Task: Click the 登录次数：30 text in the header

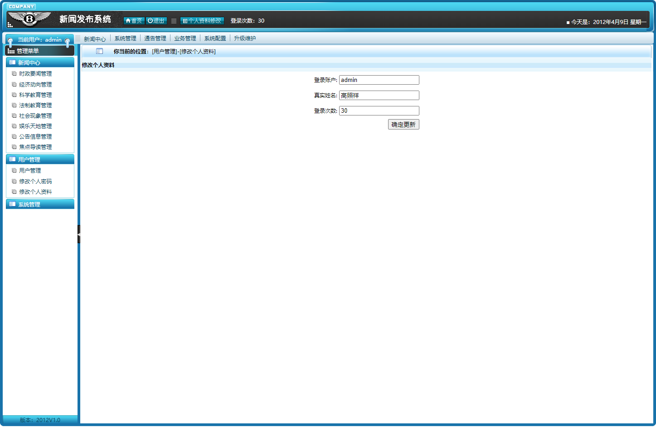Action: tap(248, 21)
